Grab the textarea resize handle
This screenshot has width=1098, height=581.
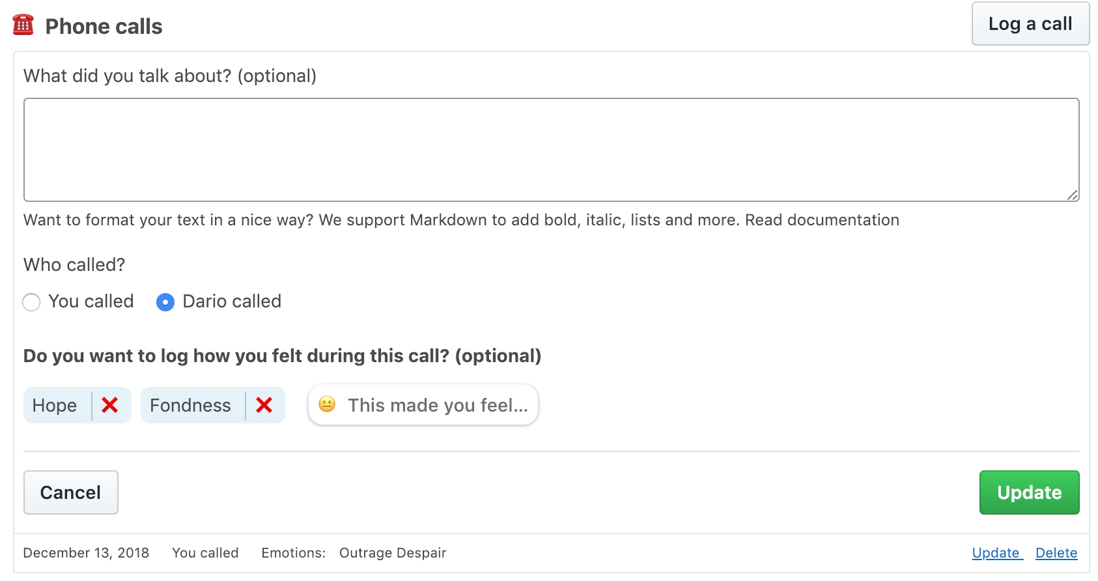click(1072, 195)
